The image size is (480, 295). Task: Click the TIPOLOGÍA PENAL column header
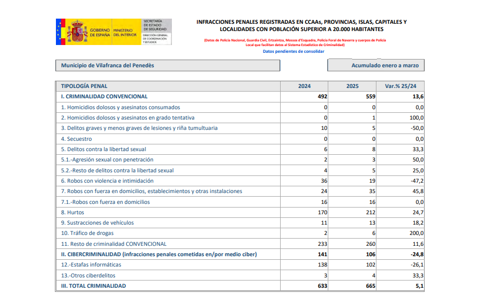click(x=84, y=86)
